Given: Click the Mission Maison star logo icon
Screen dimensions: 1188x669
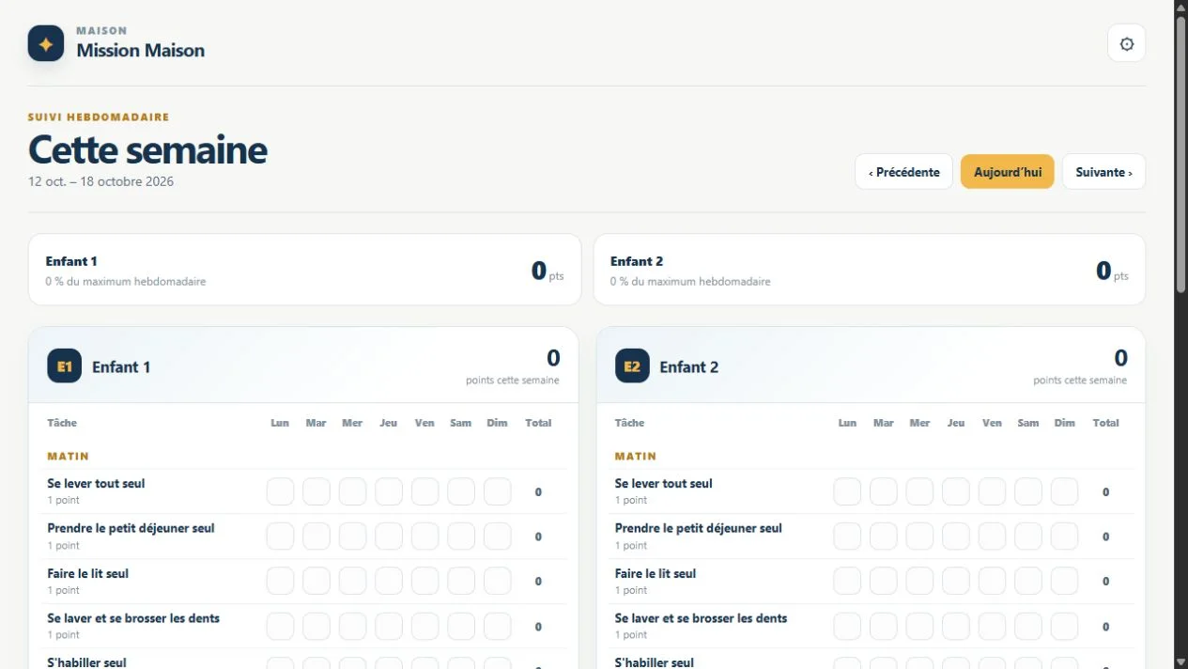Looking at the screenshot, I should [x=46, y=43].
